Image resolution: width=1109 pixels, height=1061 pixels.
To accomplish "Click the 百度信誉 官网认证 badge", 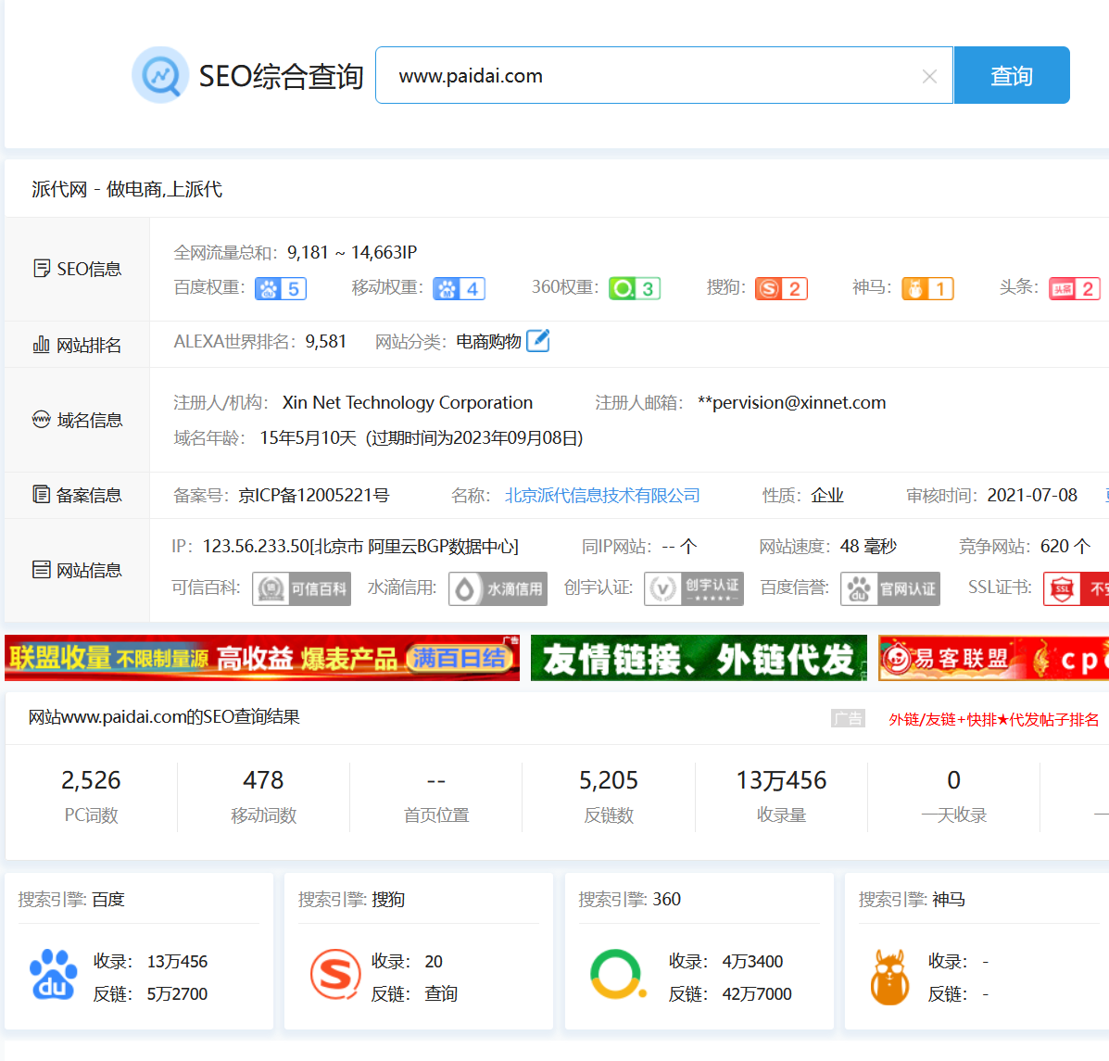I will pyautogui.click(x=890, y=588).
